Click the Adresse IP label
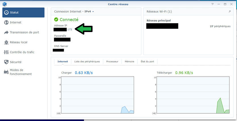Screen dimensions: 237x121 61,26
